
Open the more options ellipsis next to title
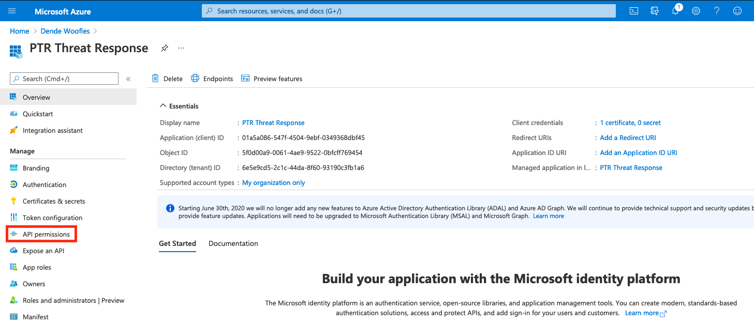(x=181, y=48)
